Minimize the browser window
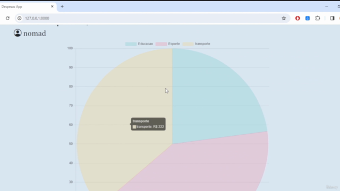Screen dimensions: 340x191 (327, 6)
